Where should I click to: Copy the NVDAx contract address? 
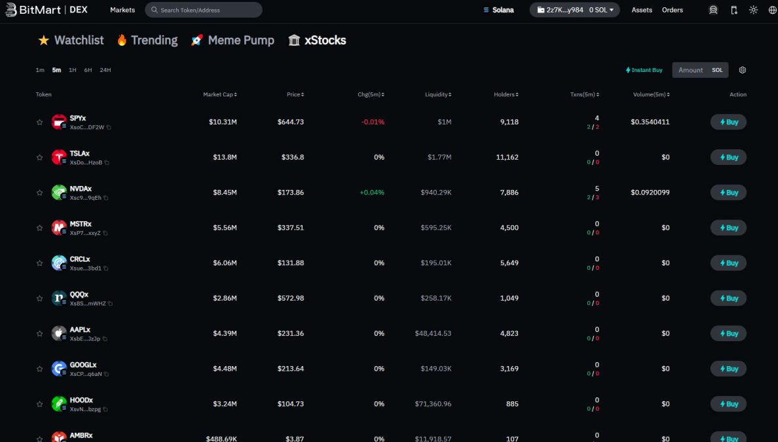click(x=105, y=198)
